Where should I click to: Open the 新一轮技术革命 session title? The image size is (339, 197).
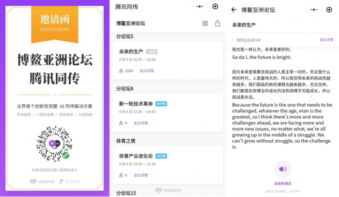(x=136, y=104)
